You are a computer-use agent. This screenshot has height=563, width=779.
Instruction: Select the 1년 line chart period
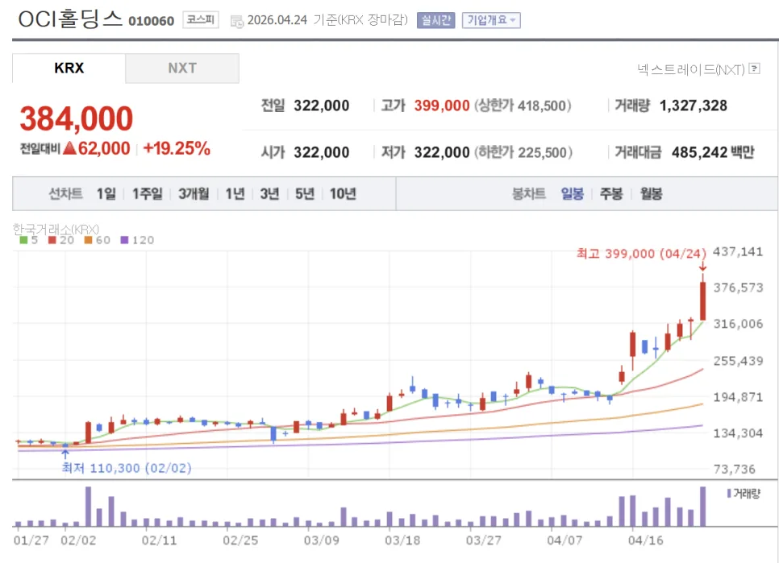[235, 193]
